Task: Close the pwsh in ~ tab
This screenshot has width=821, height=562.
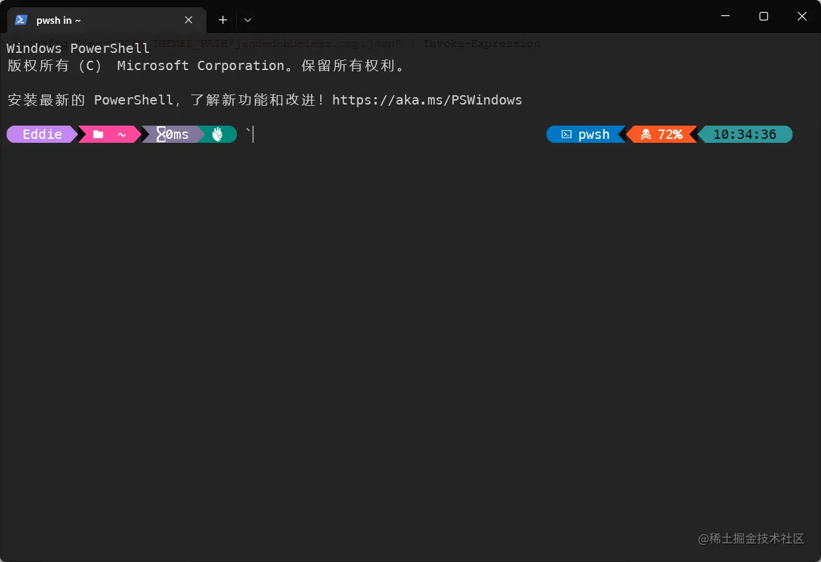Action: [188, 20]
